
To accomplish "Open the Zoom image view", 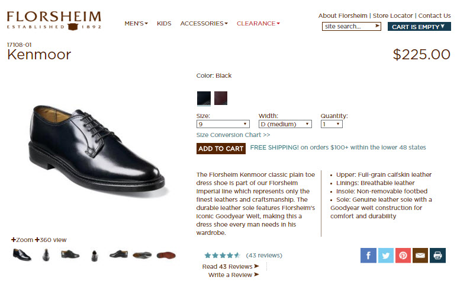I will pyautogui.click(x=22, y=240).
